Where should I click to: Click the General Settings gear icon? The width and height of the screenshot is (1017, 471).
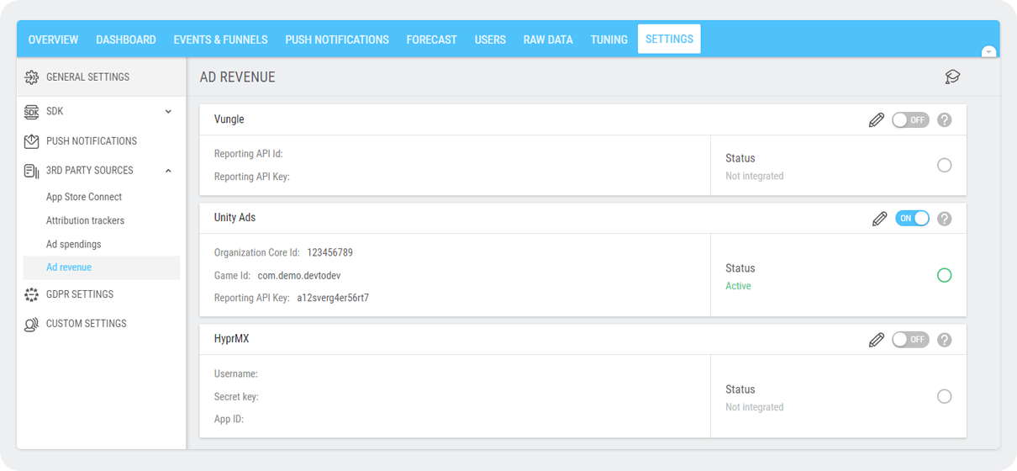click(32, 77)
